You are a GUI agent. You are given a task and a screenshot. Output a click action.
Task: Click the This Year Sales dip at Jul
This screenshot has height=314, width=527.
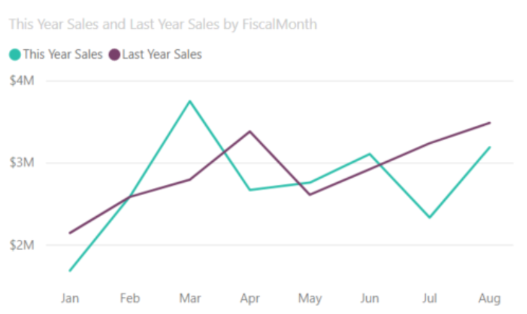430,217
